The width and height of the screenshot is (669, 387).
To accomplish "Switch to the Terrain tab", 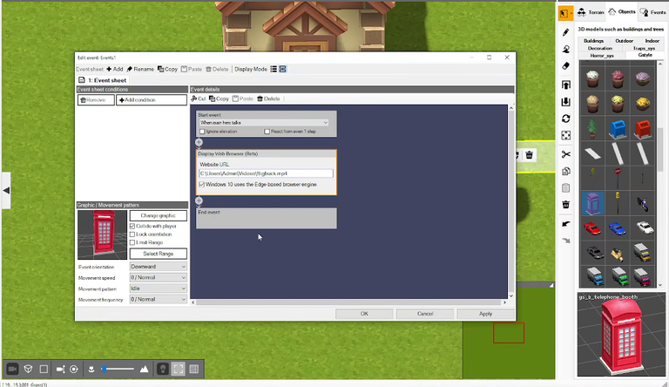I will pyautogui.click(x=591, y=12).
